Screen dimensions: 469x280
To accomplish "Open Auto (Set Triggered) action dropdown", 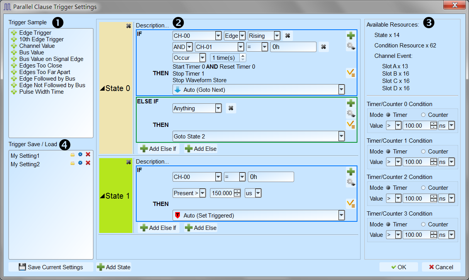I will (x=341, y=216).
